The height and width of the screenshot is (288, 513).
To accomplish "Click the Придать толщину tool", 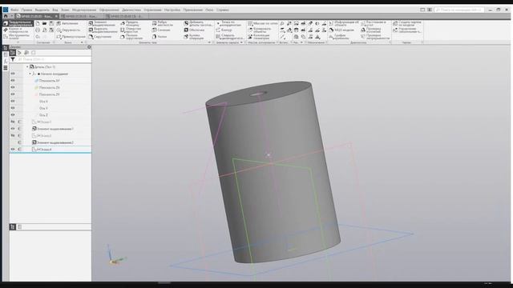I will (x=130, y=23).
